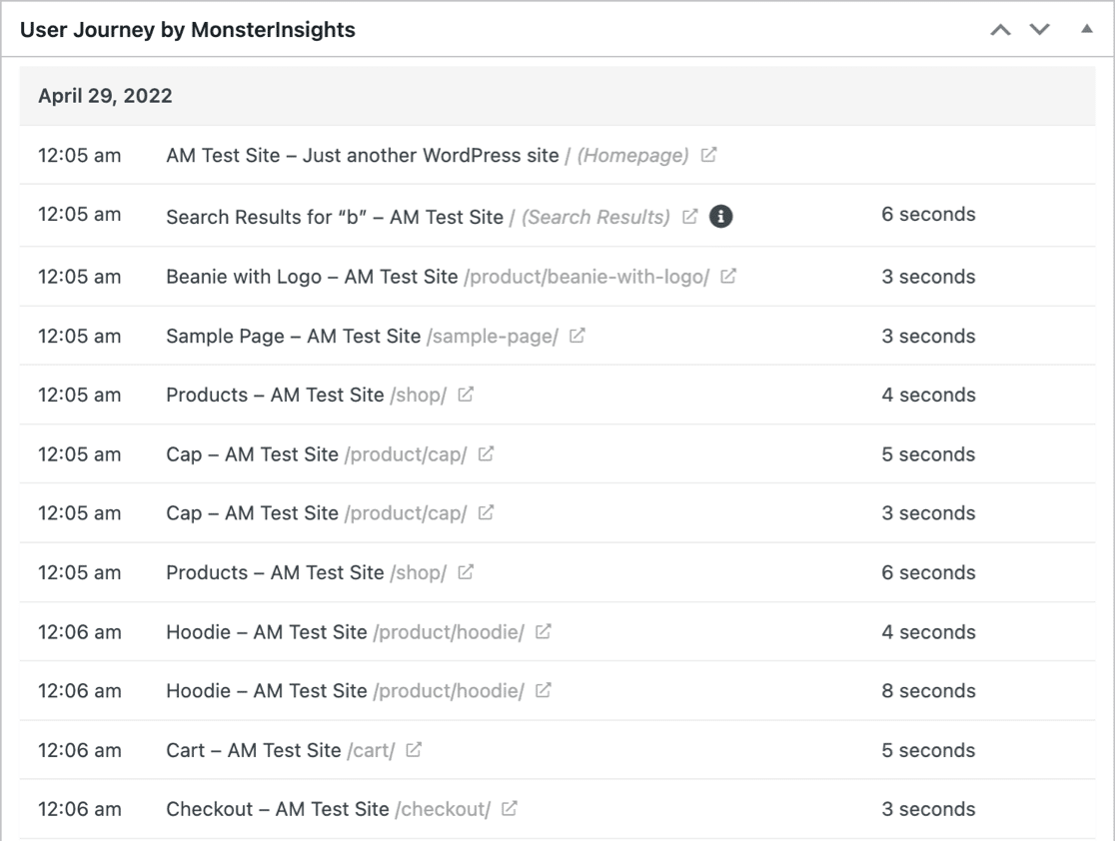This screenshot has height=841, width=1115.
Task: Open external link for first Hoodie entry
Action: [x=544, y=631]
